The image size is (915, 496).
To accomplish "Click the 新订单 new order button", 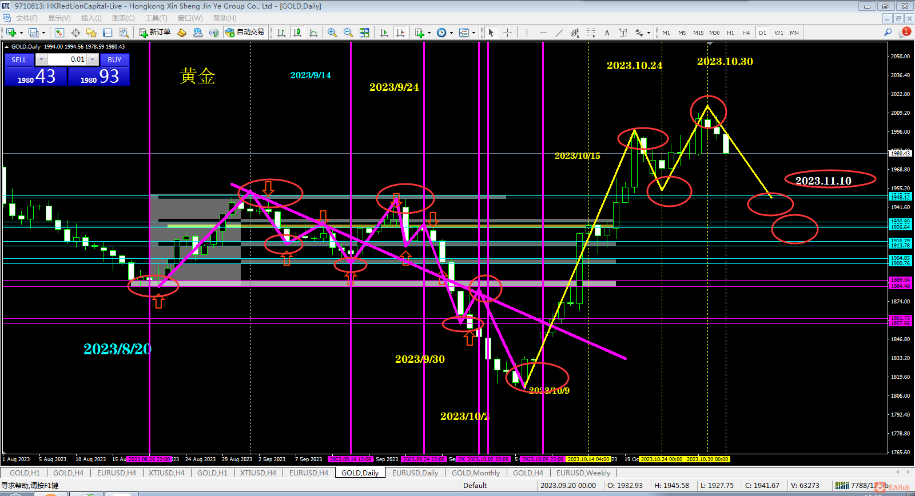I will click(155, 33).
